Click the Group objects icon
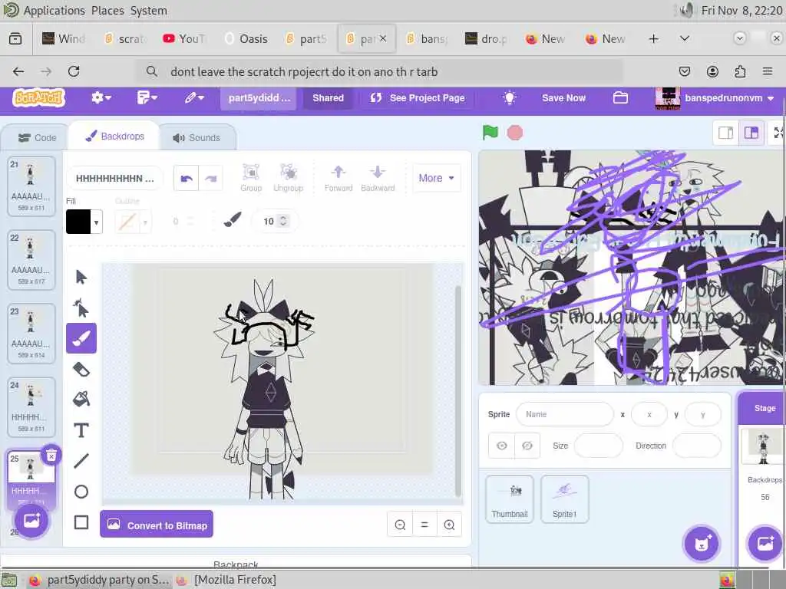786x589 pixels. pyautogui.click(x=251, y=178)
